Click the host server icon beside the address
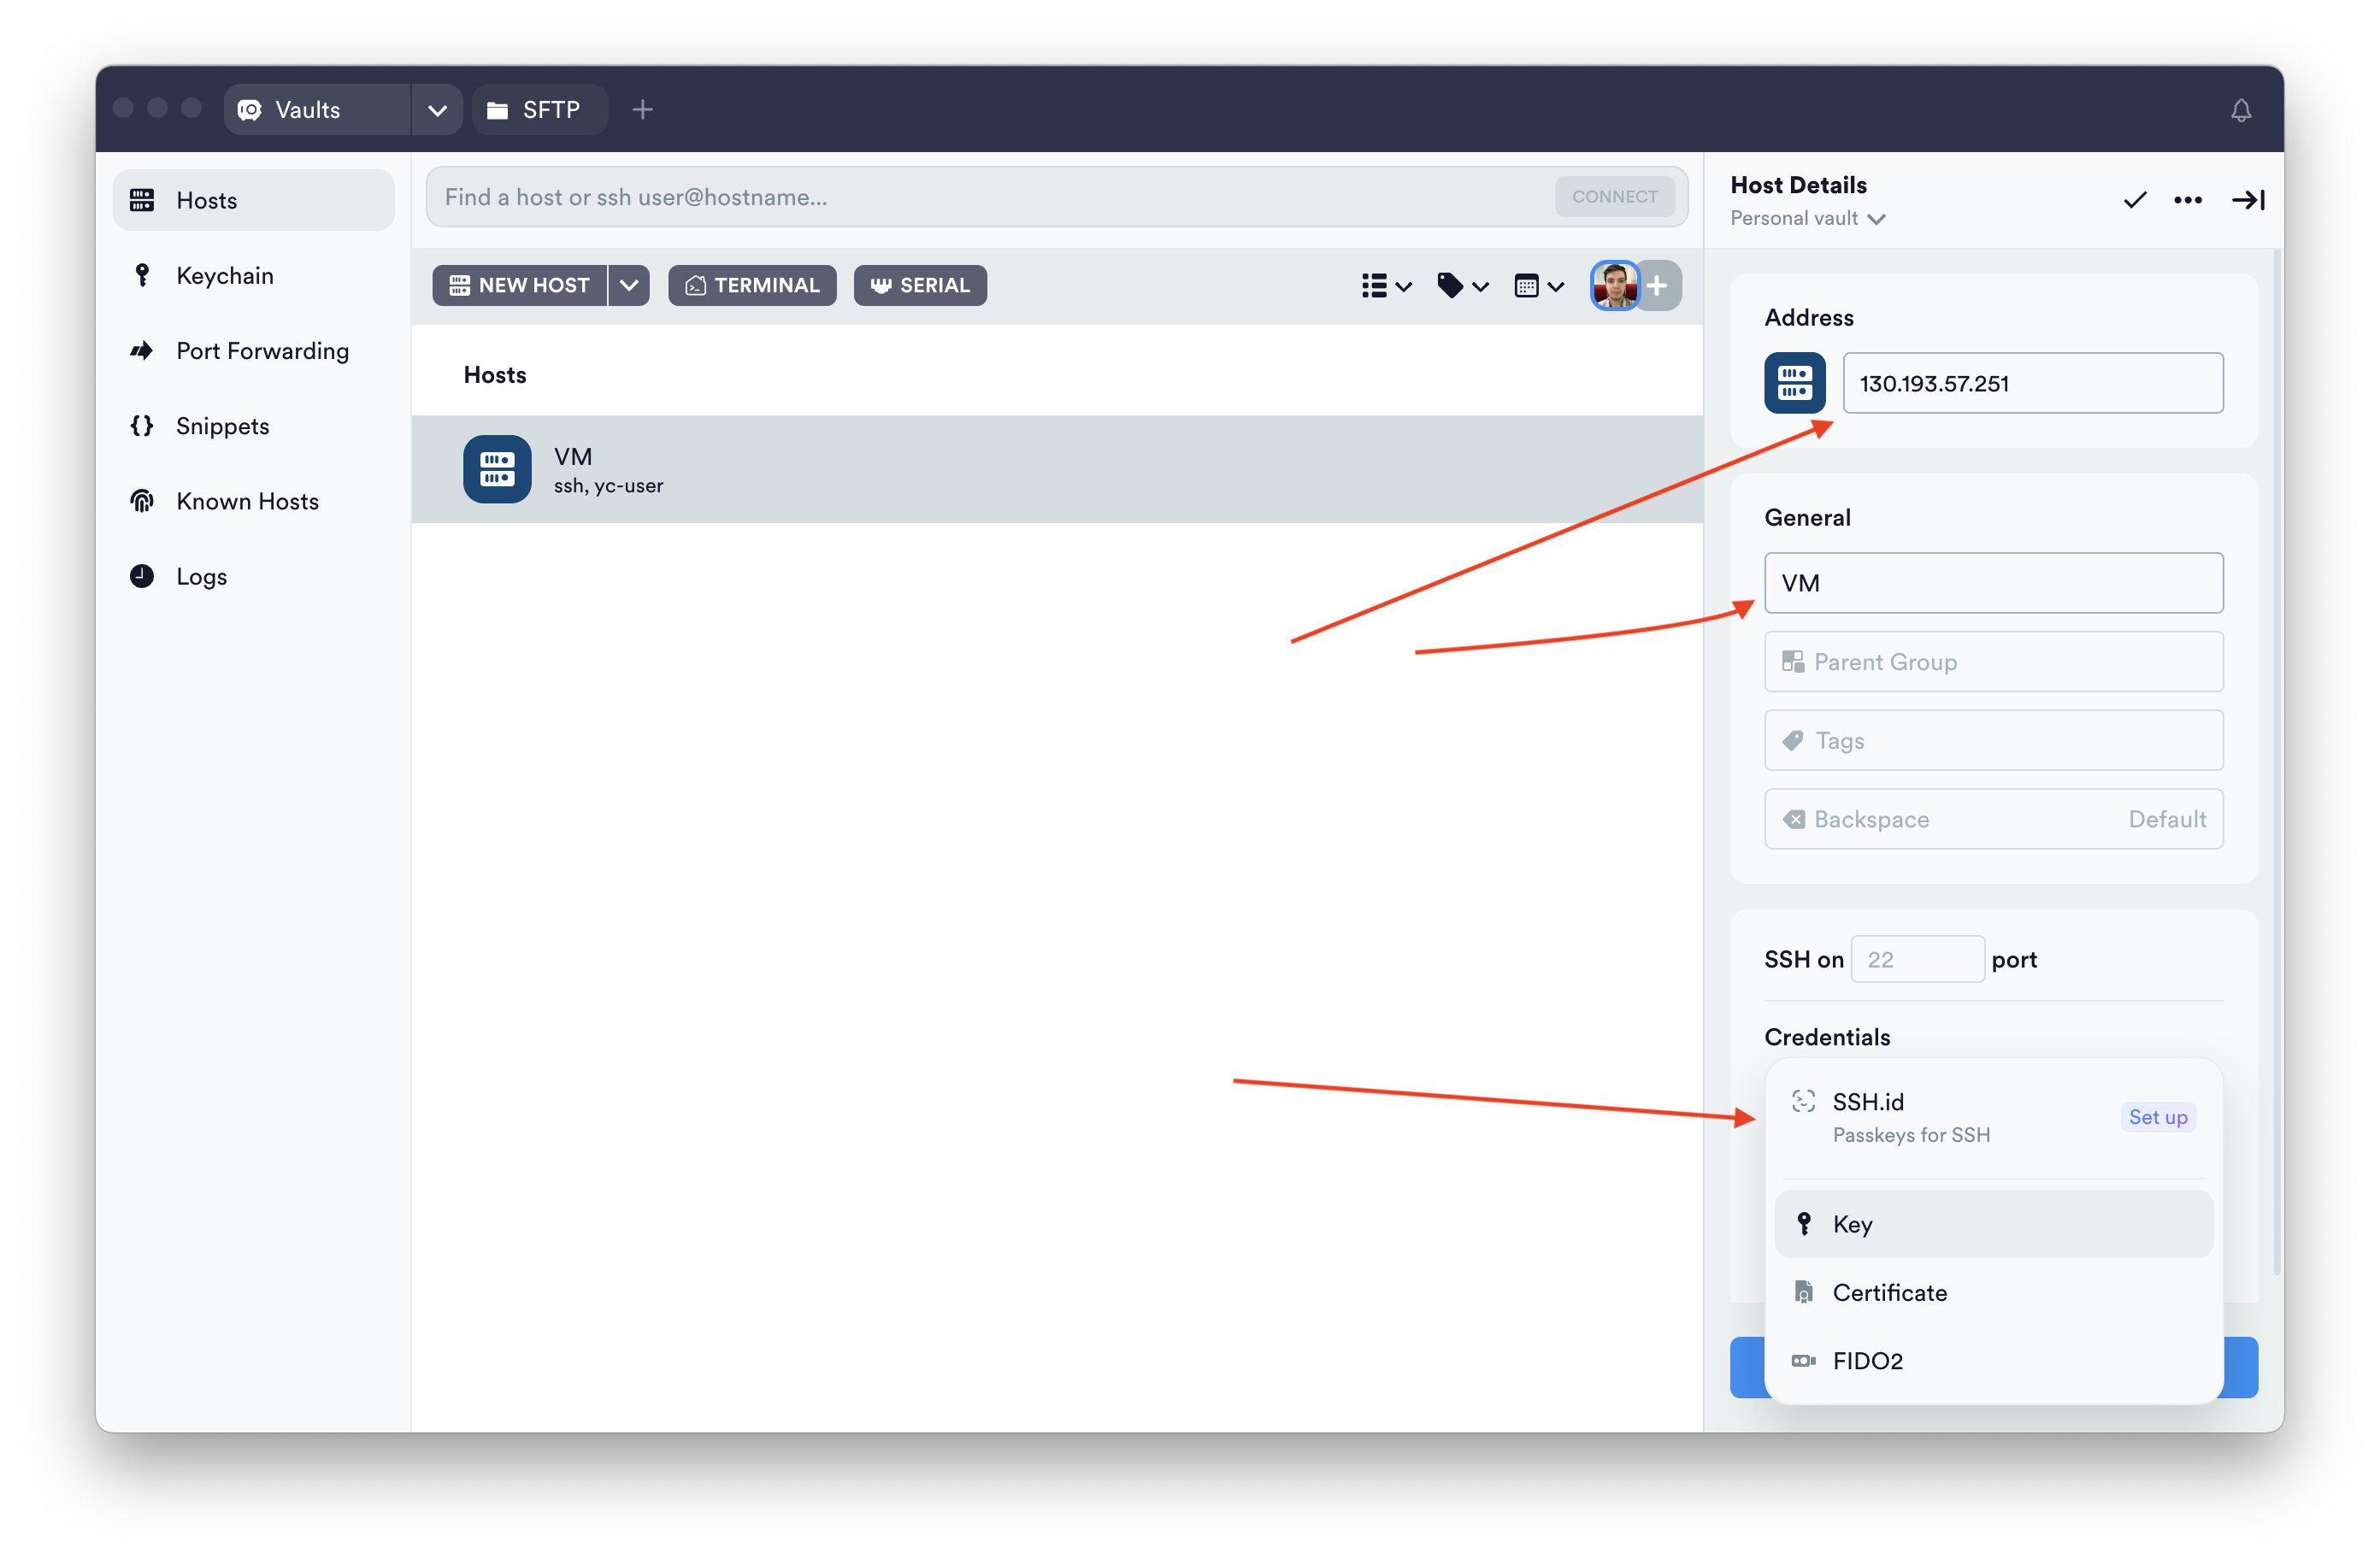The image size is (2380, 1559). [x=1794, y=383]
